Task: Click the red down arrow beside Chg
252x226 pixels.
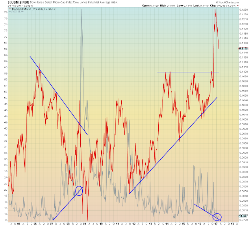Action: coord(238,6)
